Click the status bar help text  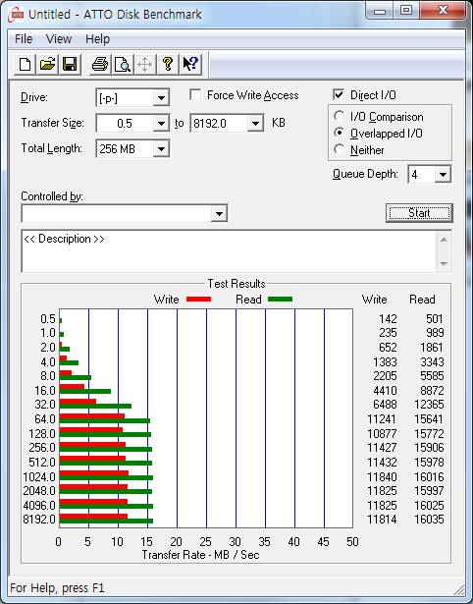57,588
